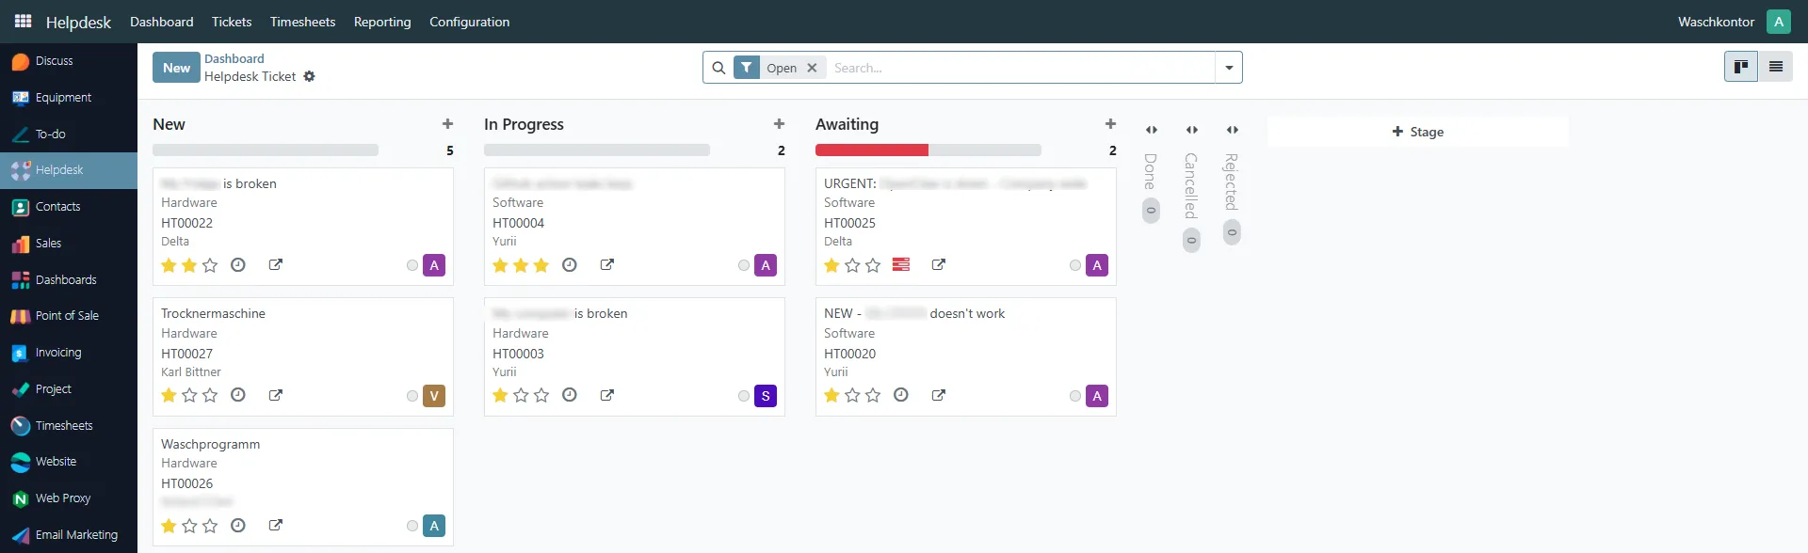Open the Open filter facet funnel
This screenshot has height=553, width=1808.
pyautogui.click(x=747, y=68)
